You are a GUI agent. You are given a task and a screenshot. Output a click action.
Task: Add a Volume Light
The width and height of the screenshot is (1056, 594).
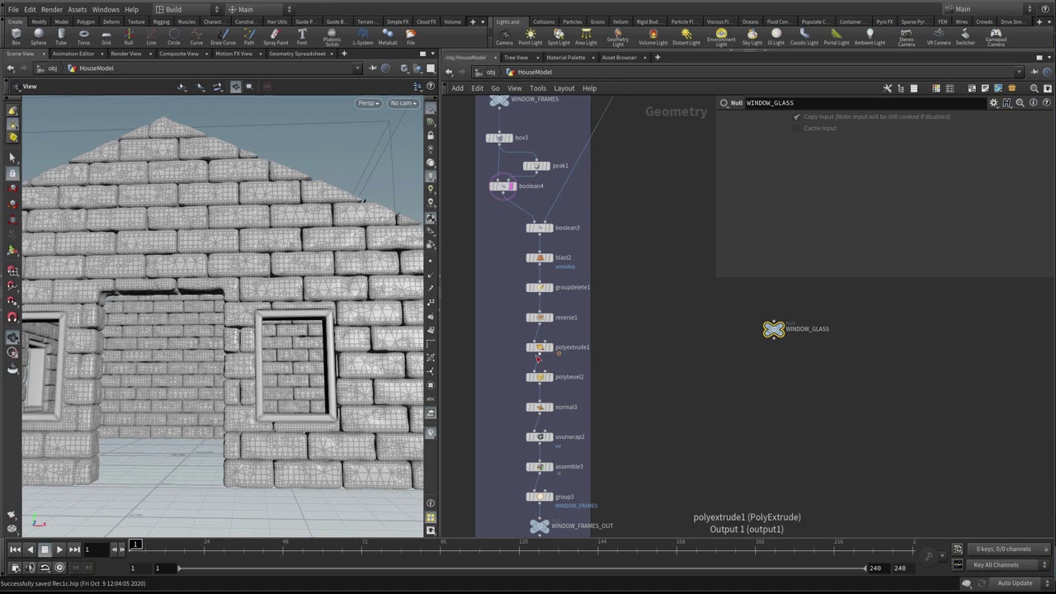[653, 36]
